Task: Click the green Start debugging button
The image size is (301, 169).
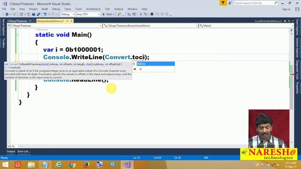Action: 107,15
